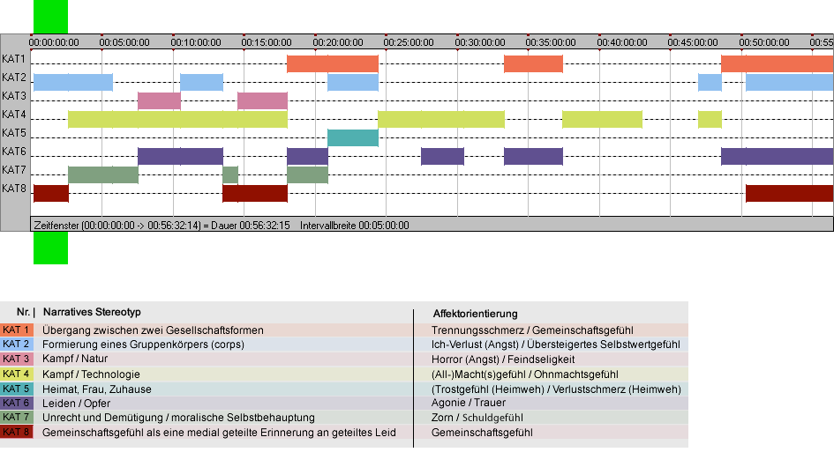Pick the green KAT 7 legend swatch
The image size is (834, 467).
pyautogui.click(x=17, y=417)
